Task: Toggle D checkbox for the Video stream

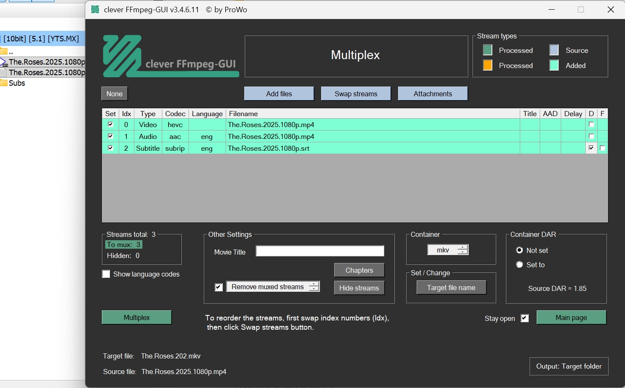Action: [591, 125]
